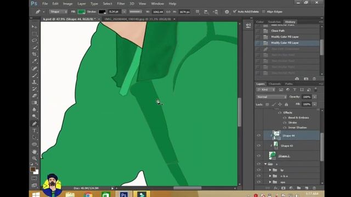This screenshot has height=197, width=351.
Task: Open pen options gear icon
Action: click(x=227, y=12)
